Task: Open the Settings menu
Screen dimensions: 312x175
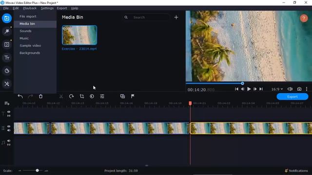Action: point(47,8)
